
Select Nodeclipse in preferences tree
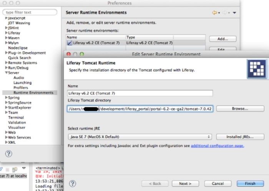[18, 48]
